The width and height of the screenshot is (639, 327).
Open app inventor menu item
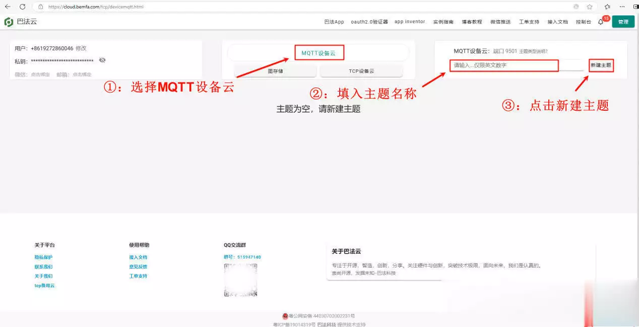coord(410,22)
